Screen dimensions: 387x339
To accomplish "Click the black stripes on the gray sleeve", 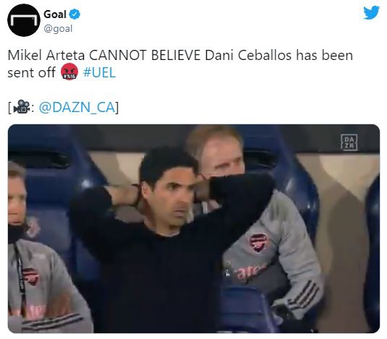I will [304, 296].
